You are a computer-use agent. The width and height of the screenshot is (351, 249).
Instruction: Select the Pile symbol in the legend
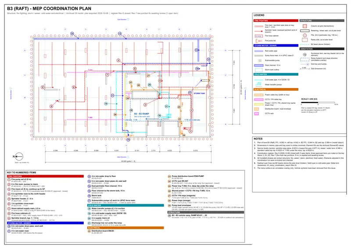304,35
